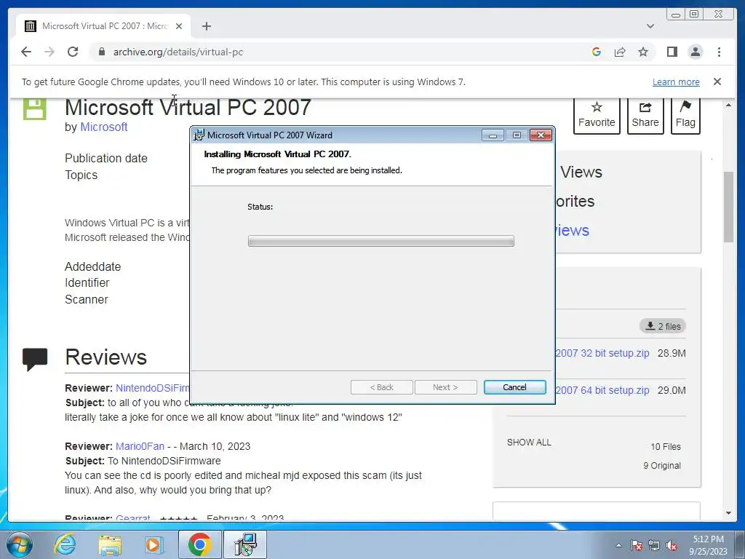Screen dimensions: 745x559
Task: Open the volume tray icon
Action: click(672, 545)
